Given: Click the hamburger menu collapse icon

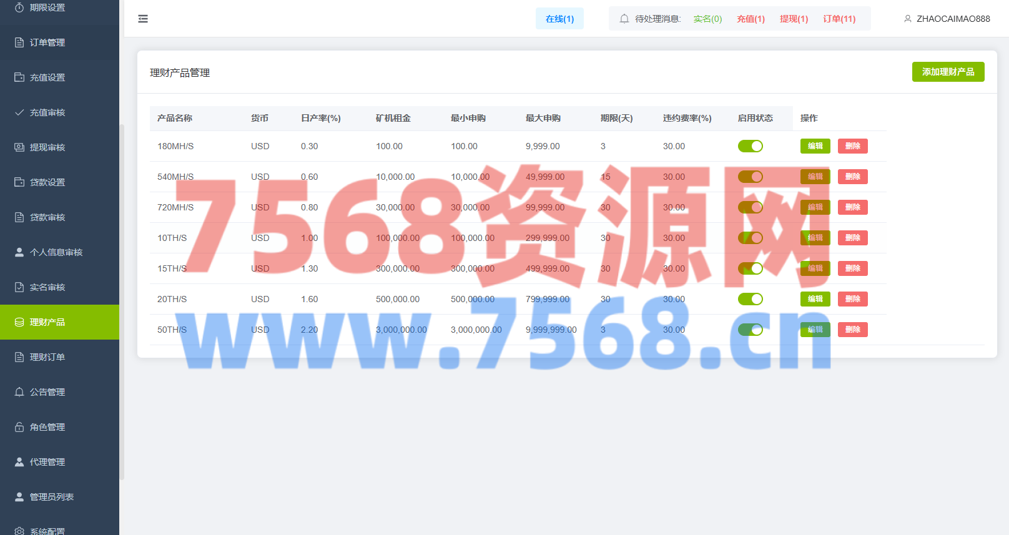Looking at the screenshot, I should (143, 19).
